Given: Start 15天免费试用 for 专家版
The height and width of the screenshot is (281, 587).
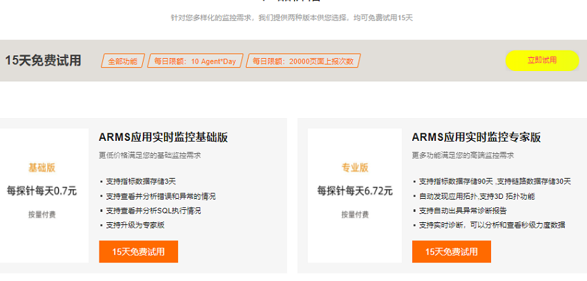Looking at the screenshot, I should pyautogui.click(x=452, y=251).
